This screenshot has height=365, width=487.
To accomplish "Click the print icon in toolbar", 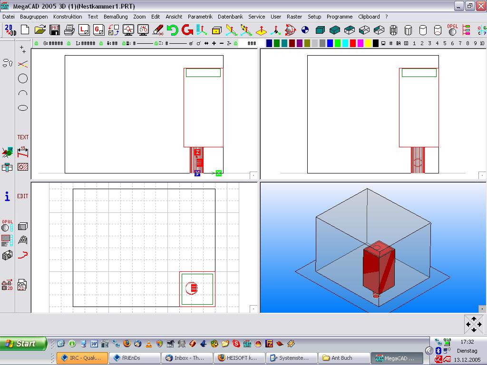I will 69,30.
